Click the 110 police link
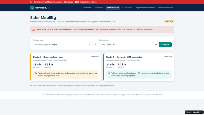This screenshot has width=204, height=115. (68, 2)
